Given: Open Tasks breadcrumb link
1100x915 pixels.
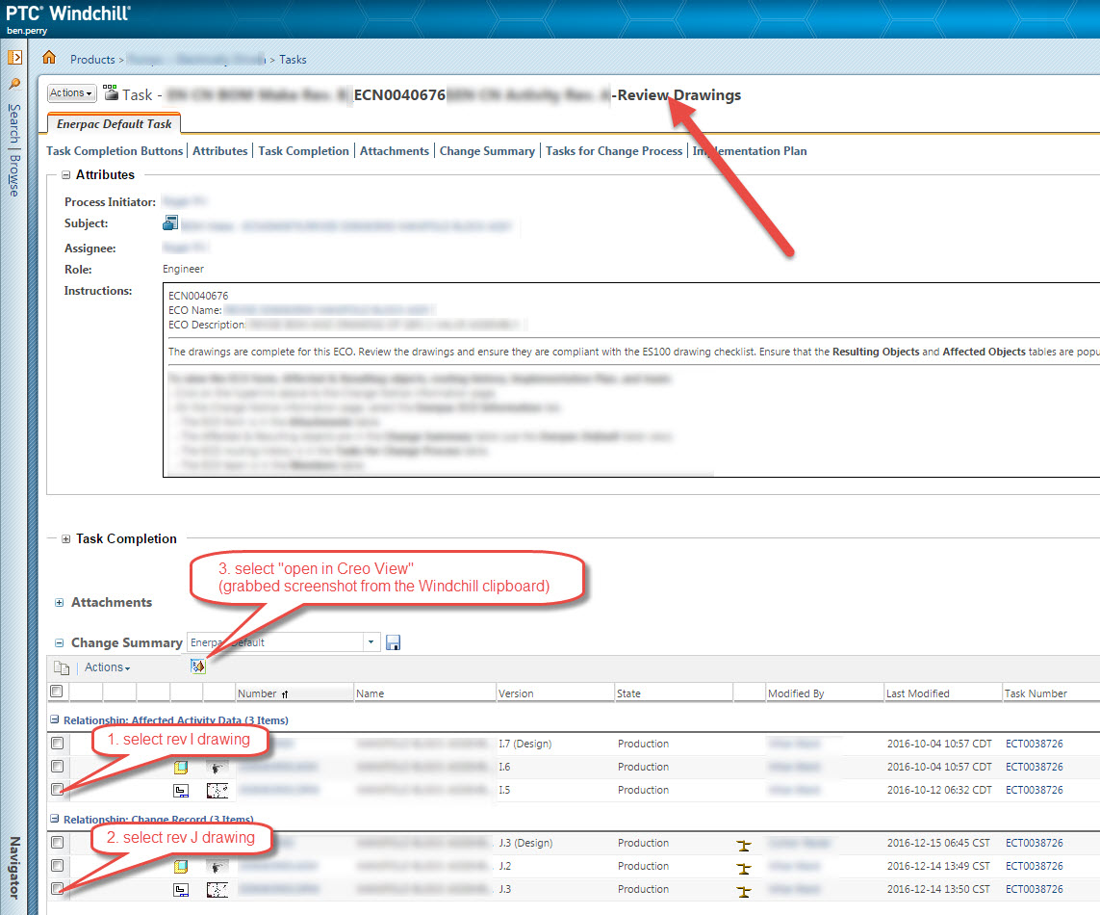Looking at the screenshot, I should [x=293, y=60].
